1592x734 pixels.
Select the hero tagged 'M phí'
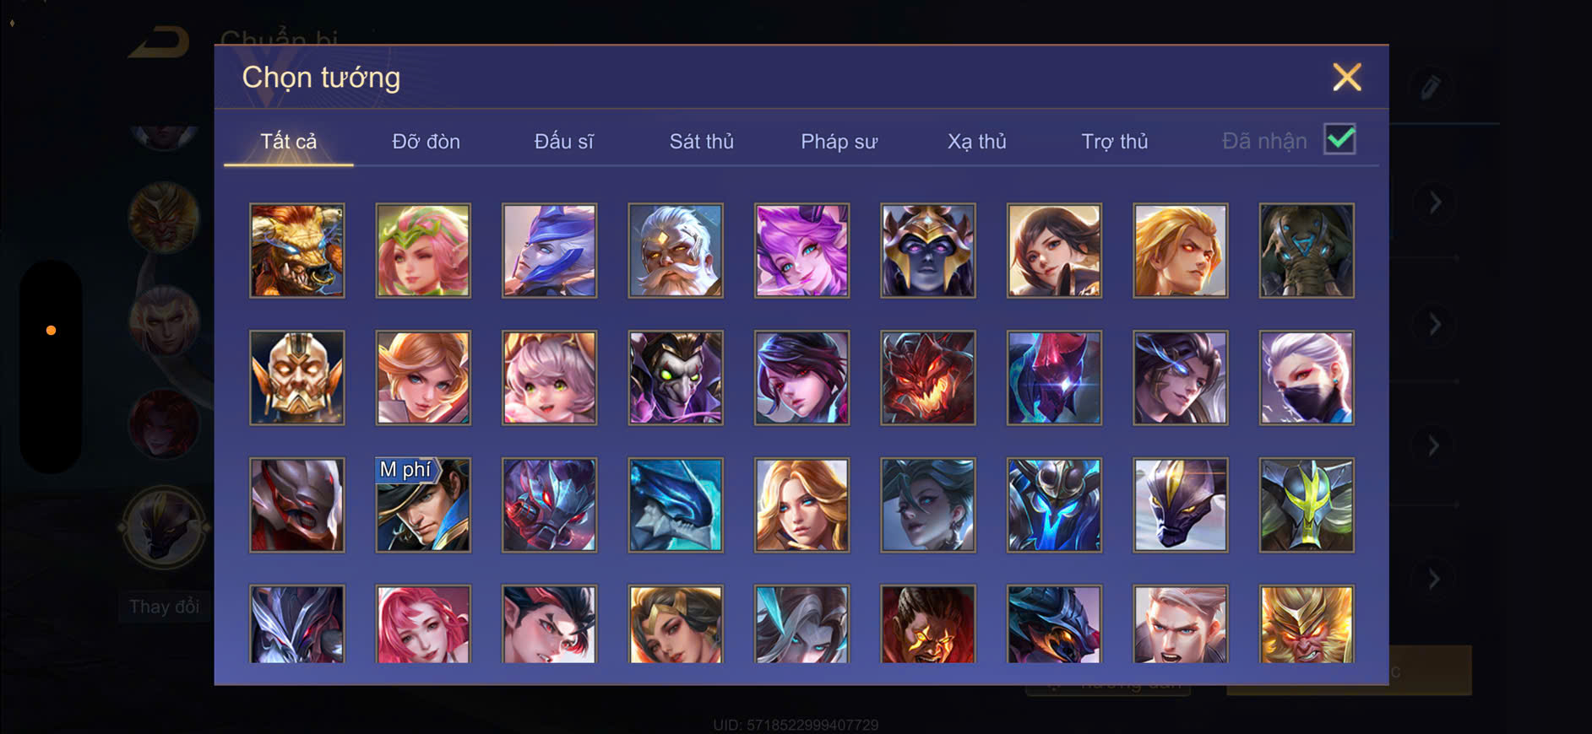[423, 505]
